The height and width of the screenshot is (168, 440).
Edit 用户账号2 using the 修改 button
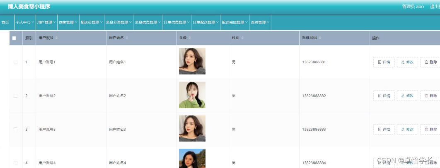[x=407, y=96]
